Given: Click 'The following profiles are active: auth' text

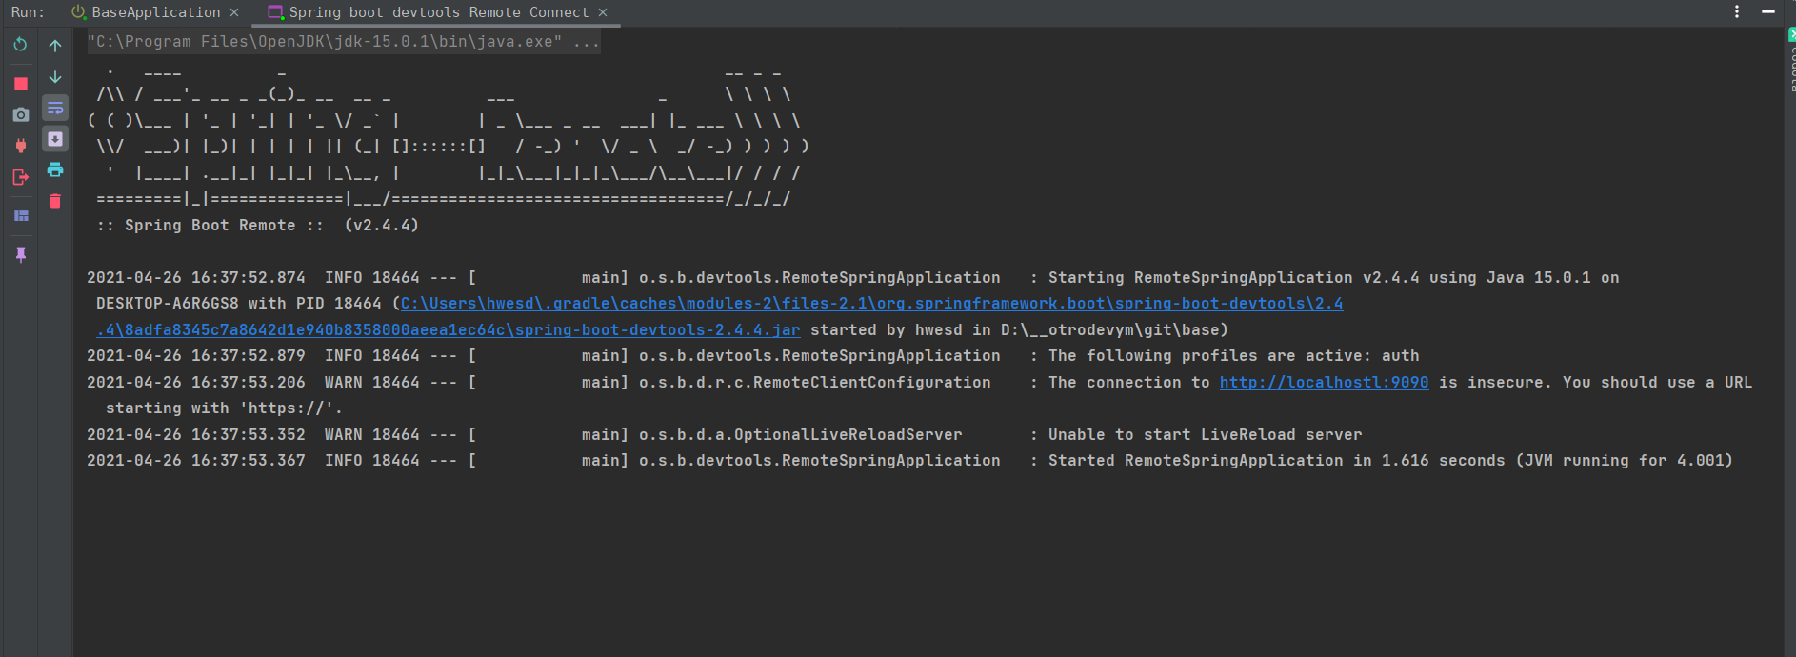Looking at the screenshot, I should pos(1233,356).
